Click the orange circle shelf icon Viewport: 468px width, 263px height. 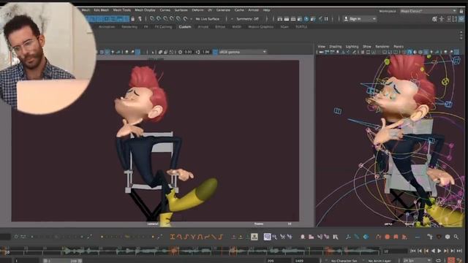(388, 237)
